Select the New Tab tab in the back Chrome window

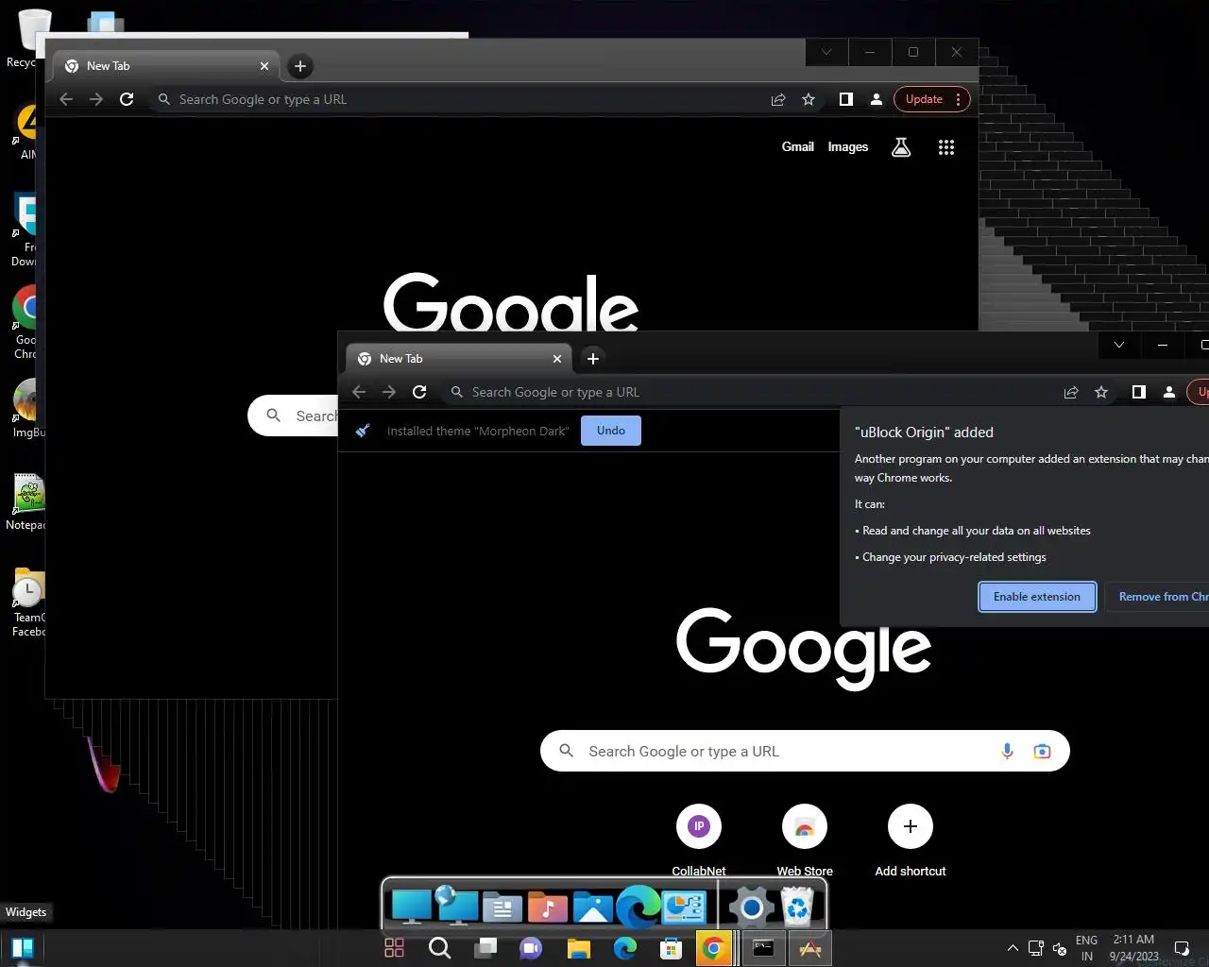[166, 66]
